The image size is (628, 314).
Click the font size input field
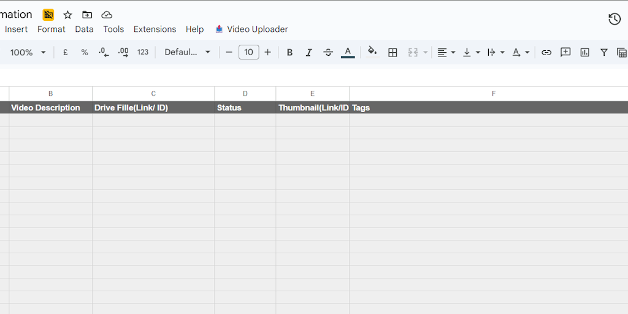coord(248,53)
